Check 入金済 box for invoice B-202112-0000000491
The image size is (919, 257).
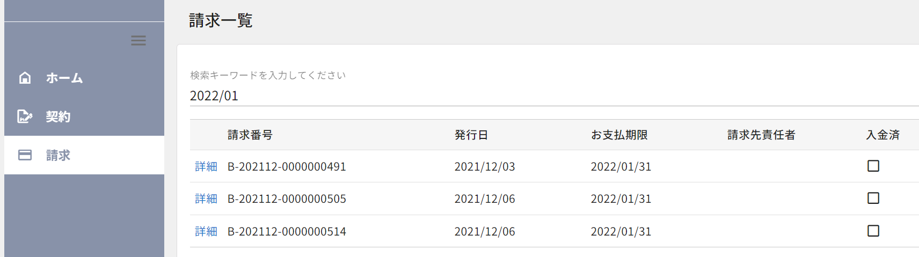click(x=873, y=166)
